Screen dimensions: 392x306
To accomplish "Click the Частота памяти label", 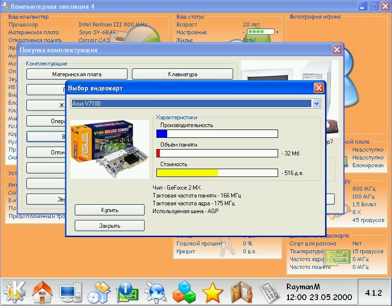I will [x=310, y=267].
